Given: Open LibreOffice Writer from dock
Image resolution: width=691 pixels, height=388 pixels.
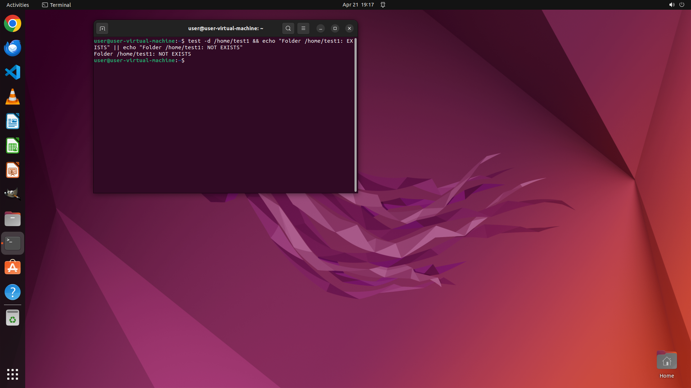Looking at the screenshot, I should click(13, 121).
